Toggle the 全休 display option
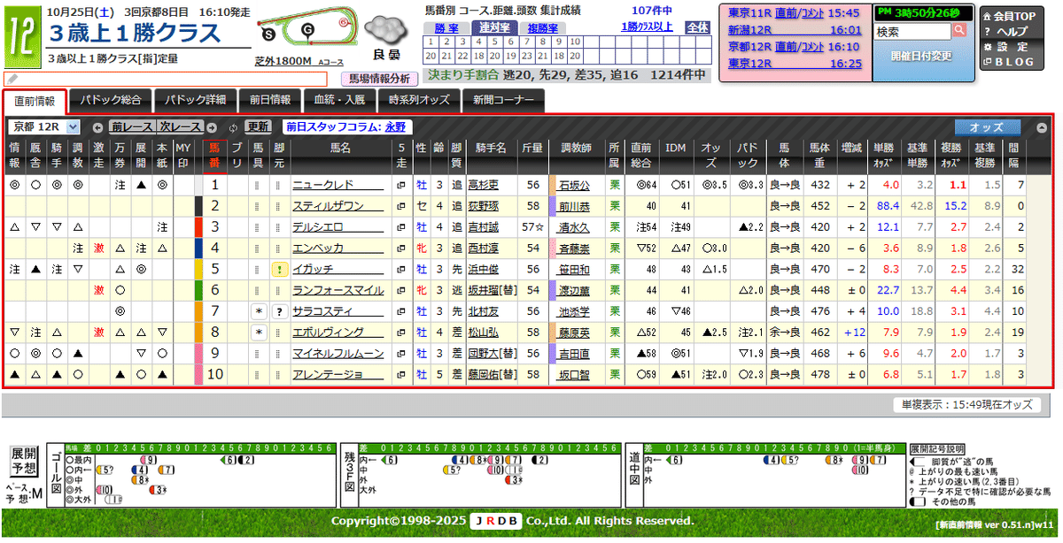Image resolution: width=1063 pixels, height=543 pixels. tap(696, 26)
